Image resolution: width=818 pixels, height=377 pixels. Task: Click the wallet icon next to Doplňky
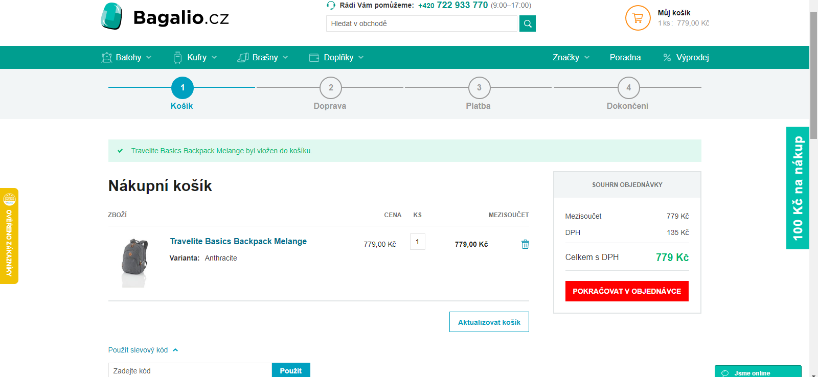pyautogui.click(x=314, y=57)
